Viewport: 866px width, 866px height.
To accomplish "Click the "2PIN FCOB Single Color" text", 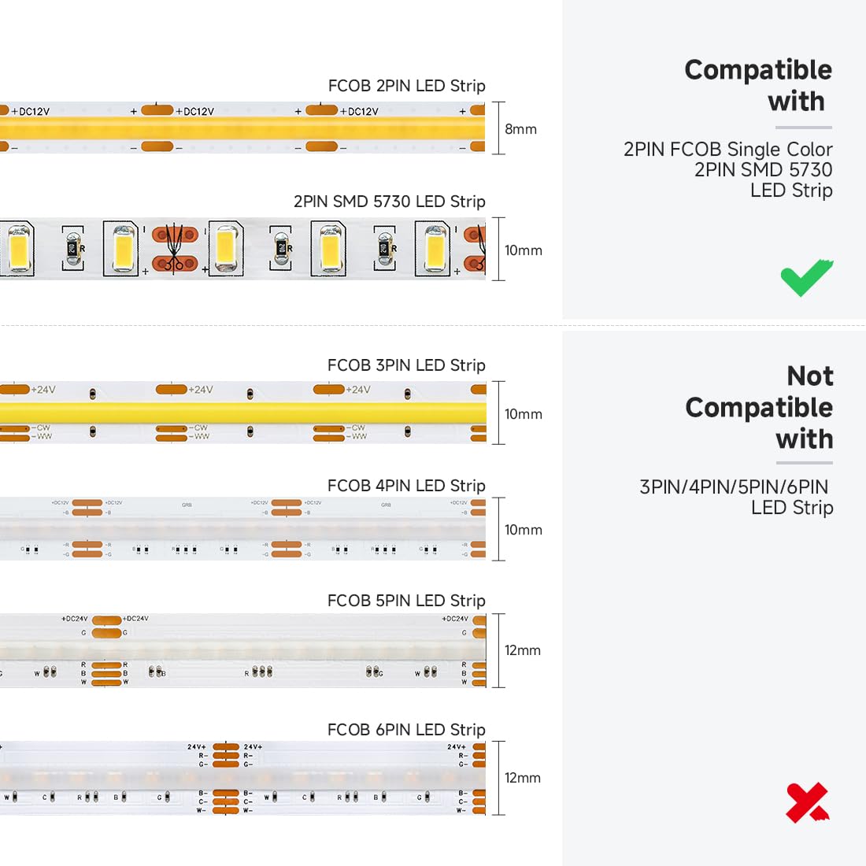I will (x=727, y=150).
